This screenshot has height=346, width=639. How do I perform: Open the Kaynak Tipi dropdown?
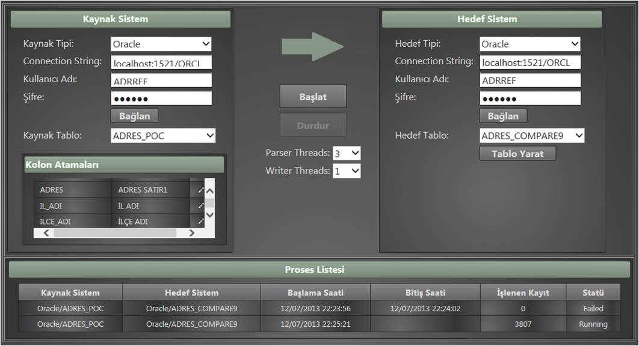click(161, 44)
